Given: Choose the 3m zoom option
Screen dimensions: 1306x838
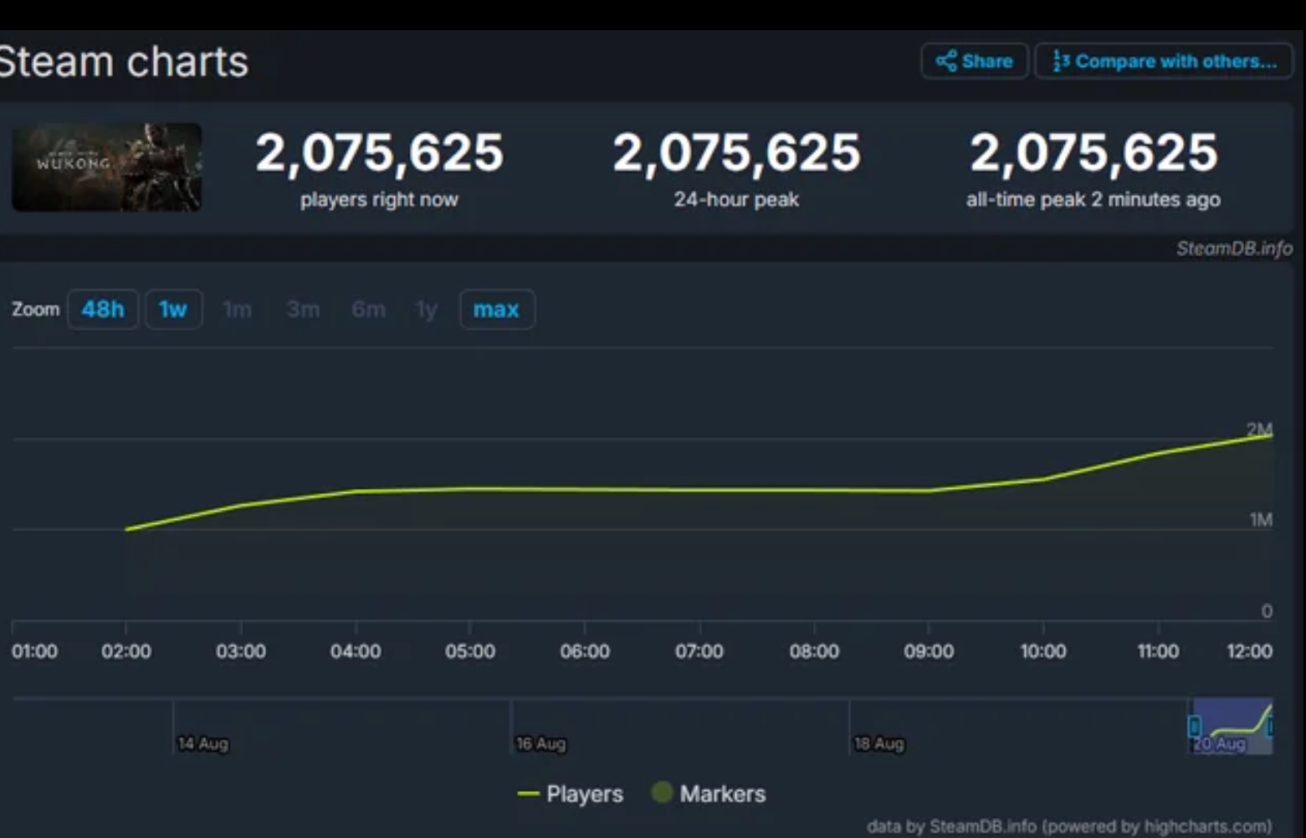Looking at the screenshot, I should (x=303, y=310).
